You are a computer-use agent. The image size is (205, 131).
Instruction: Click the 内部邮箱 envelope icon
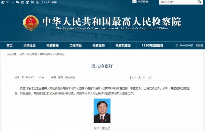tap(134, 2)
